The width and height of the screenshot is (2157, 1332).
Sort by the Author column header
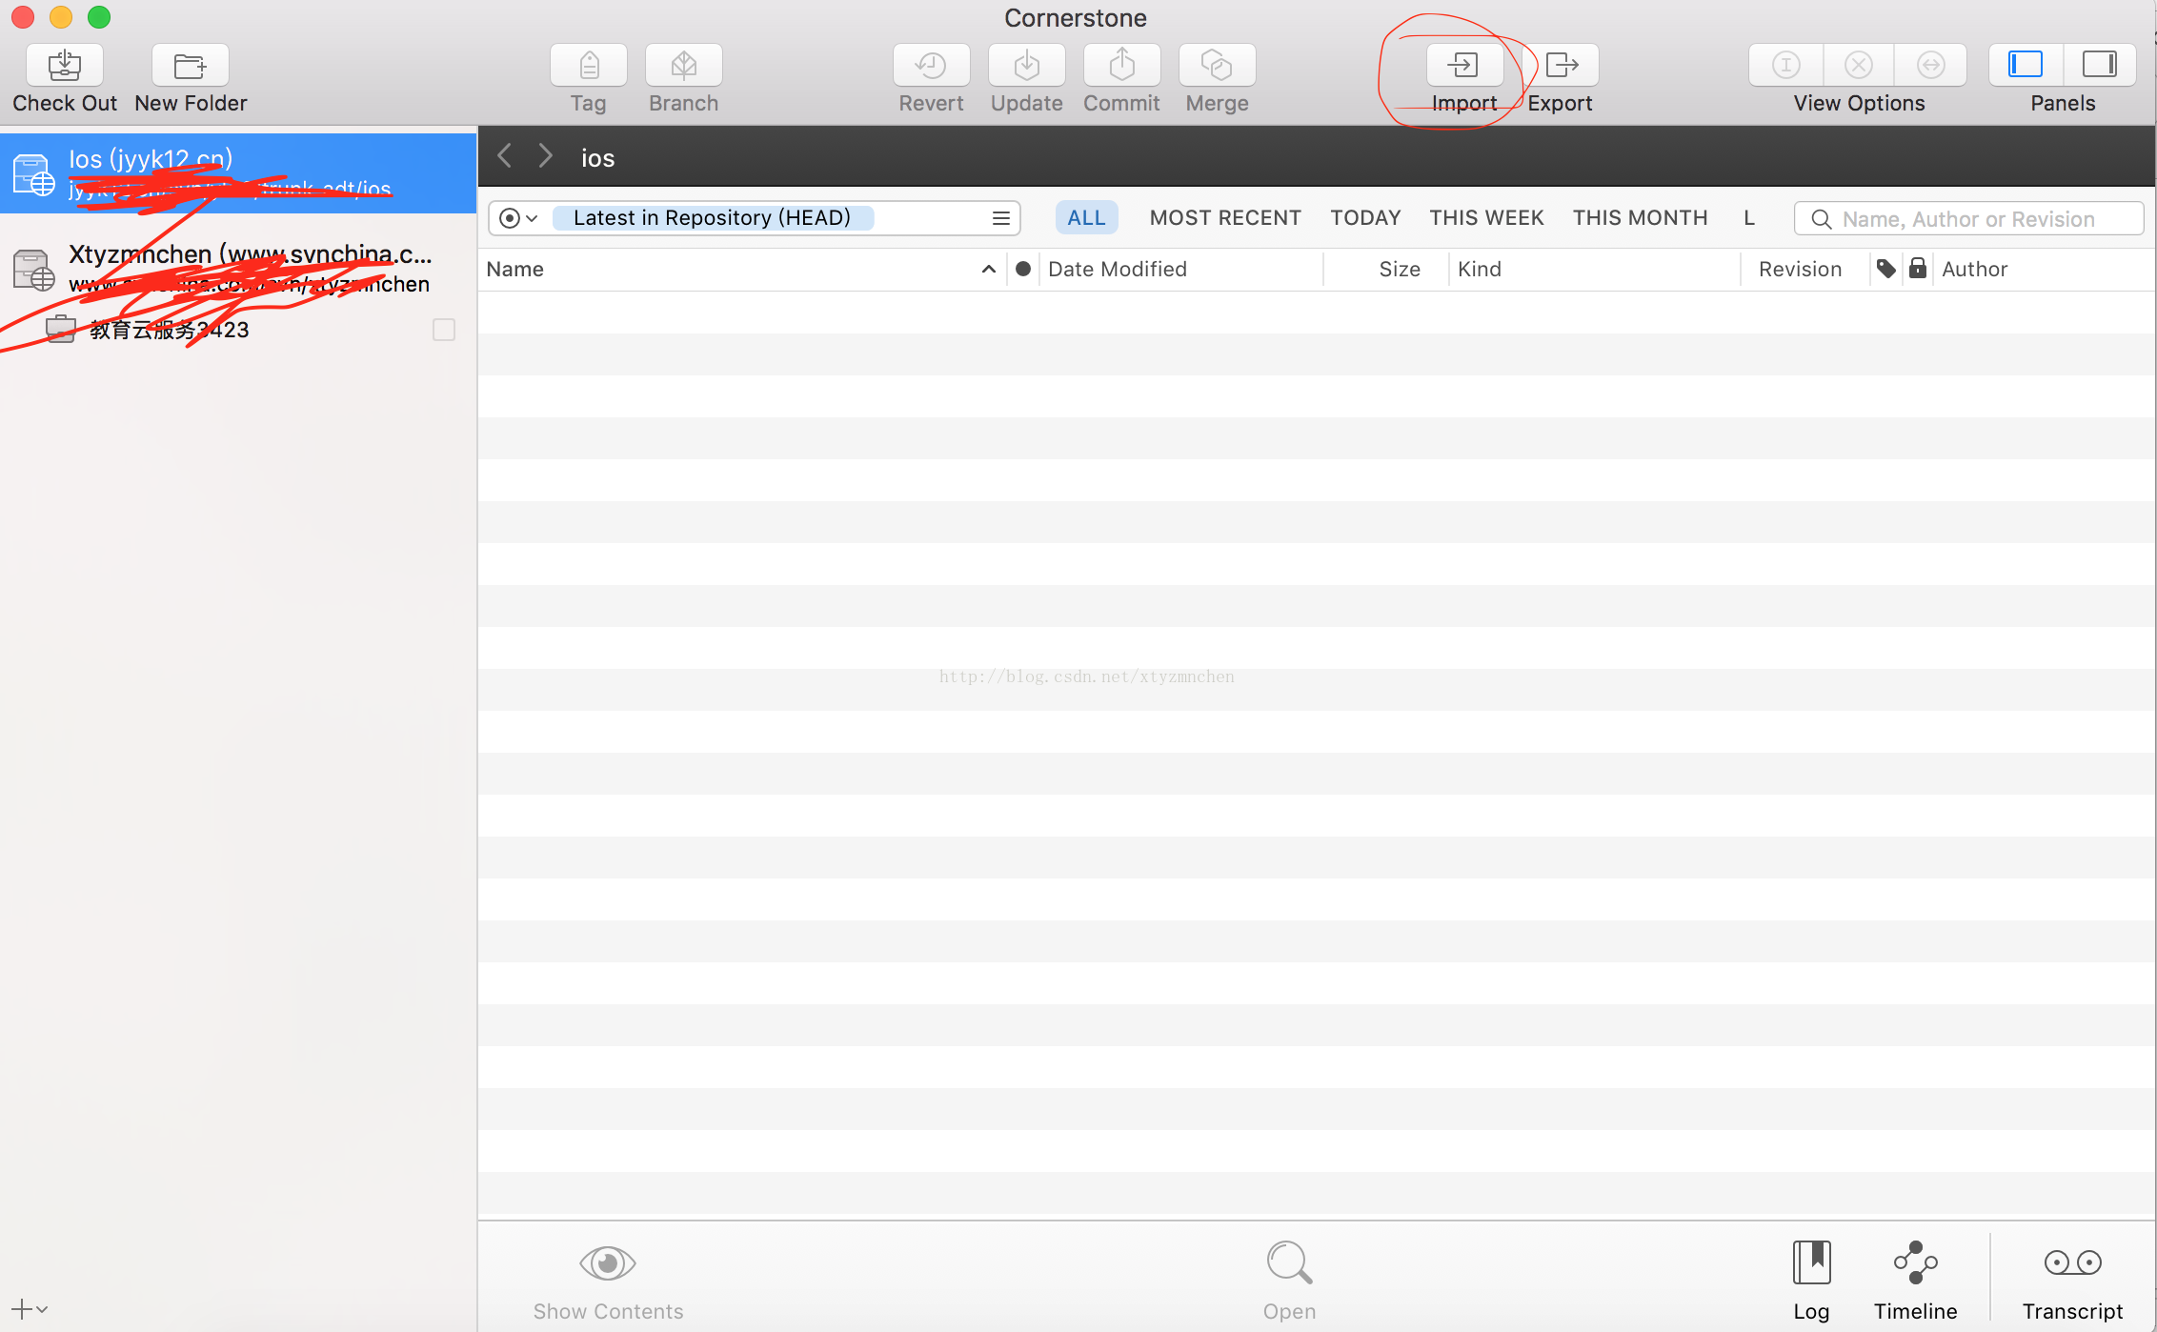2044,270
